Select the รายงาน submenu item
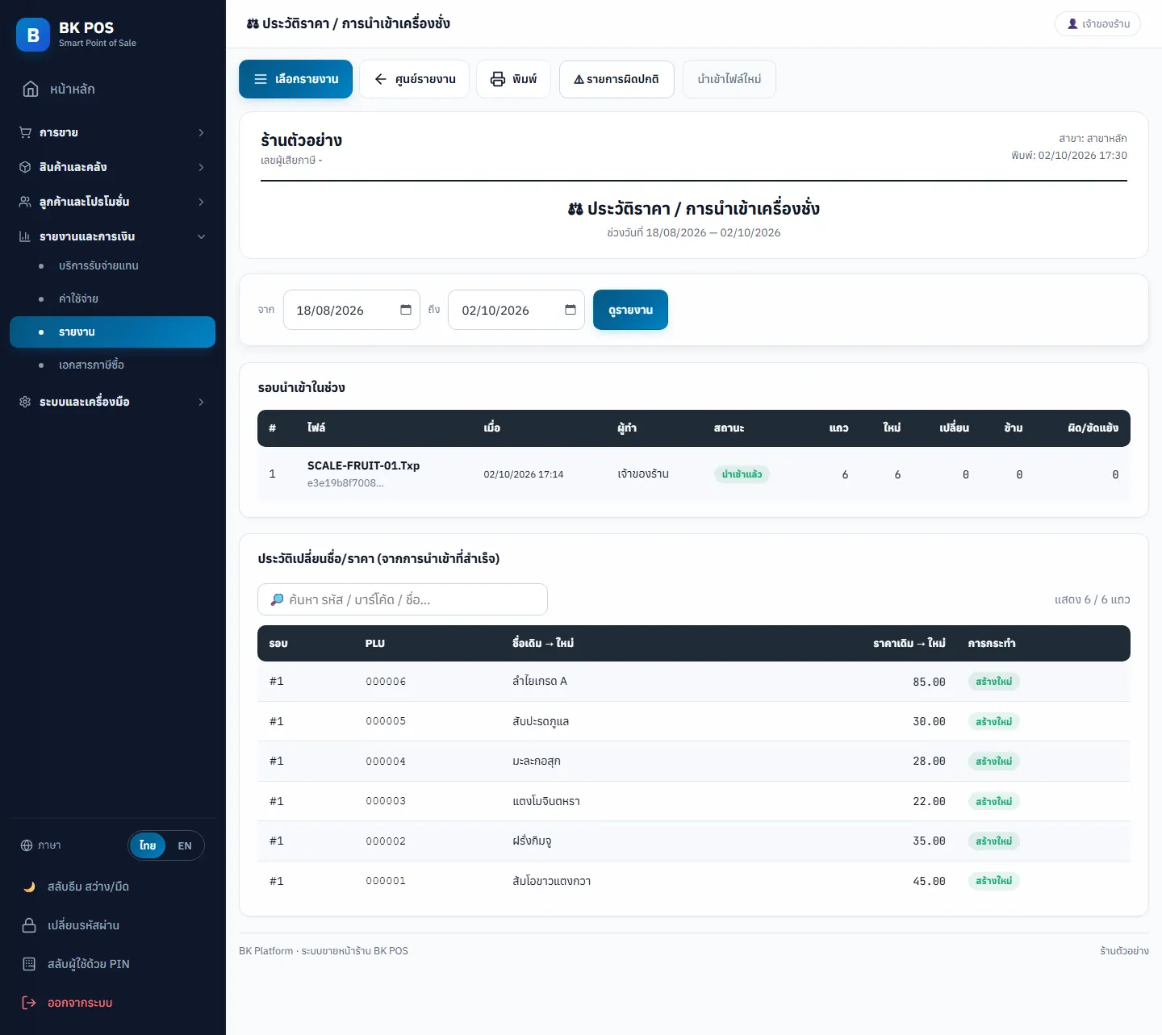This screenshot has height=1035, width=1162. [112, 332]
